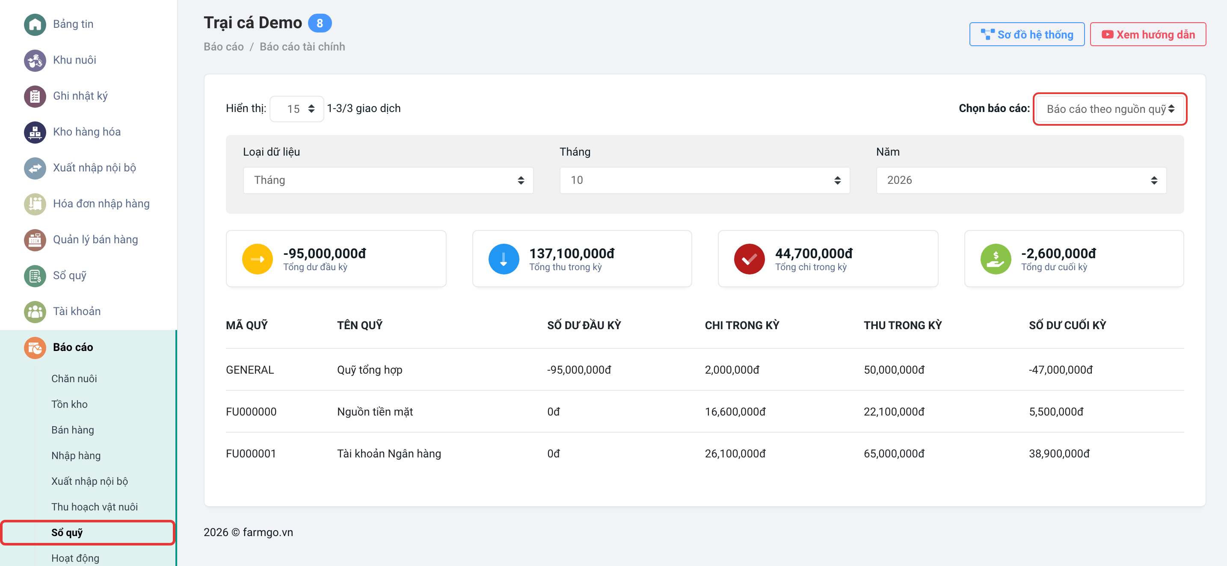
Task: Click the green money-hand icon for Tổng dư cuối kỳ
Action: (x=996, y=259)
